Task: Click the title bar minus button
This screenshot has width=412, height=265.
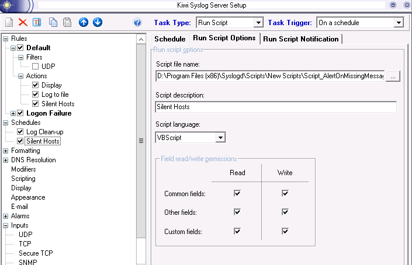Action: [393, 5]
